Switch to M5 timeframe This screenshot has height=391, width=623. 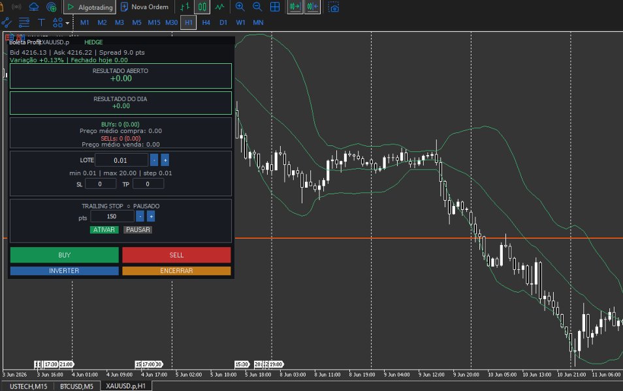click(136, 23)
